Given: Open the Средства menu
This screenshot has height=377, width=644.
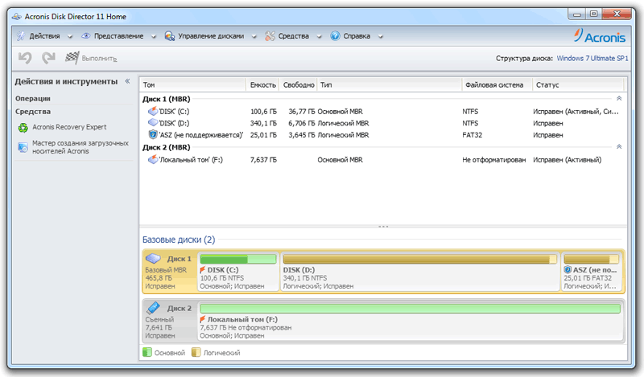Looking at the screenshot, I should 293,36.
